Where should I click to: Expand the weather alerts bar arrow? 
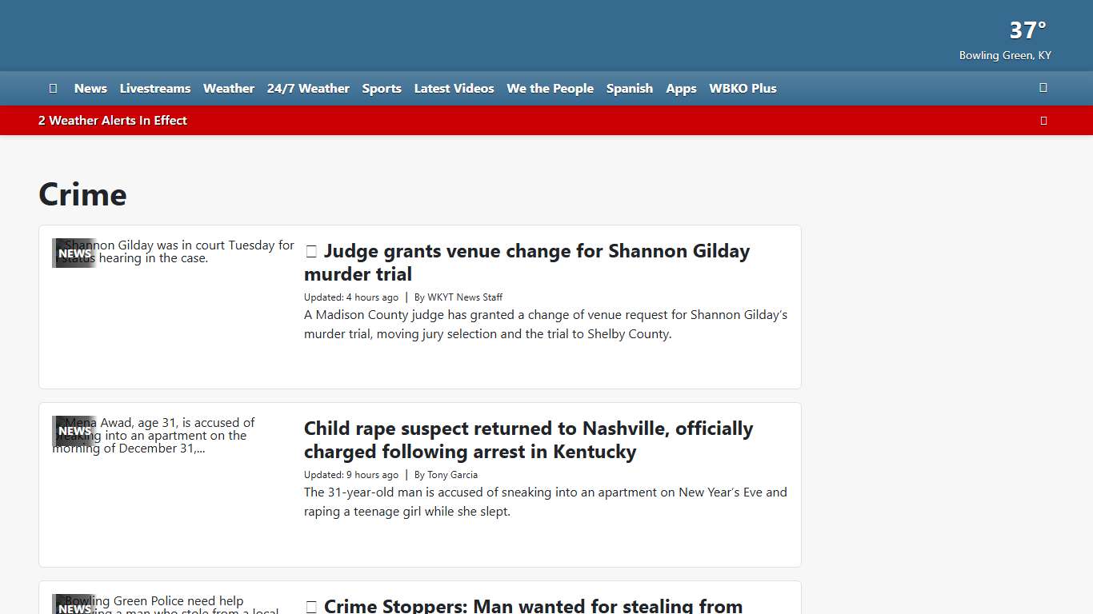1043,121
